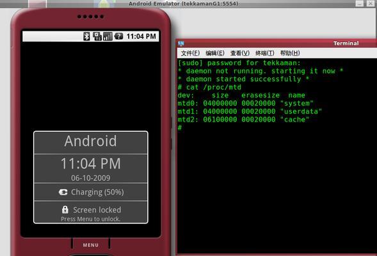Click the mtd1 "userdata" row in Terminal
The image size is (377, 256).
tap(250, 111)
